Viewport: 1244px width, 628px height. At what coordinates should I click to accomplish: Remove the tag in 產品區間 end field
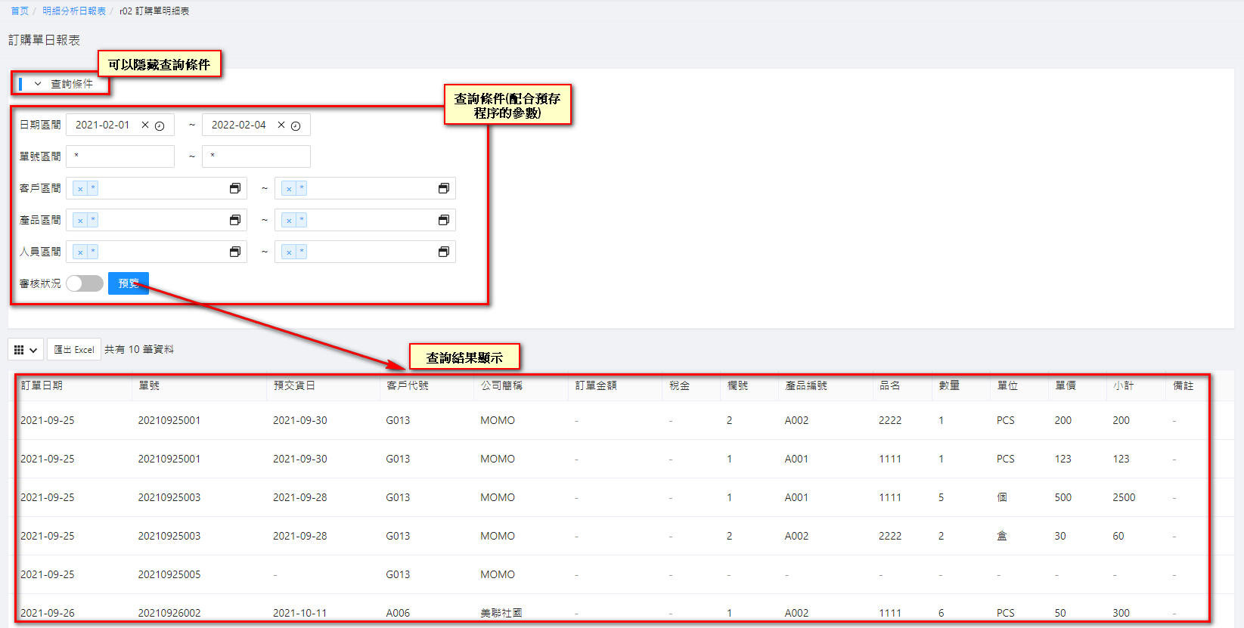click(289, 221)
